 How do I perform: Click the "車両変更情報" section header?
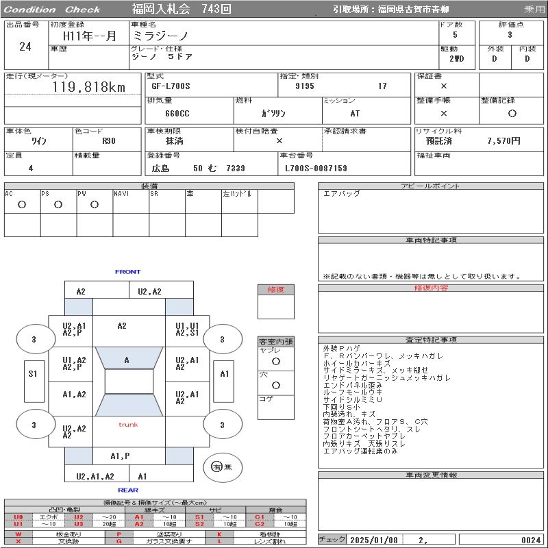[x=431, y=475]
